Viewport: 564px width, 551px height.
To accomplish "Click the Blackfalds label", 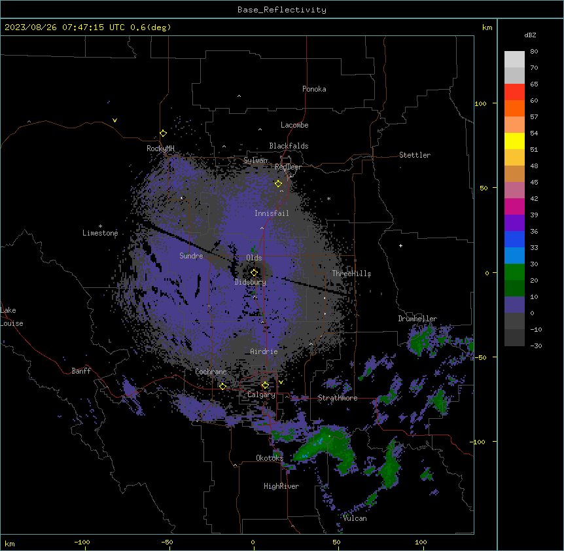I will (x=289, y=146).
